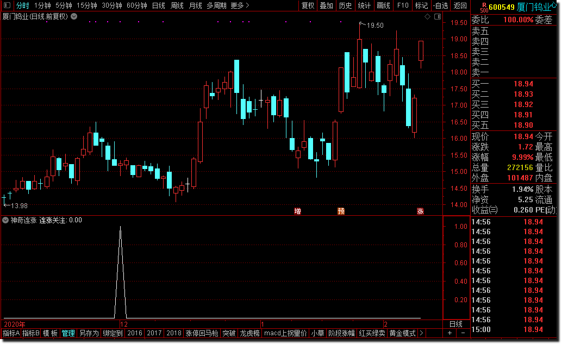Click the panel layout icon left of 分时
This screenshot has width=562, height=344.
pyautogui.click(x=7, y=5)
